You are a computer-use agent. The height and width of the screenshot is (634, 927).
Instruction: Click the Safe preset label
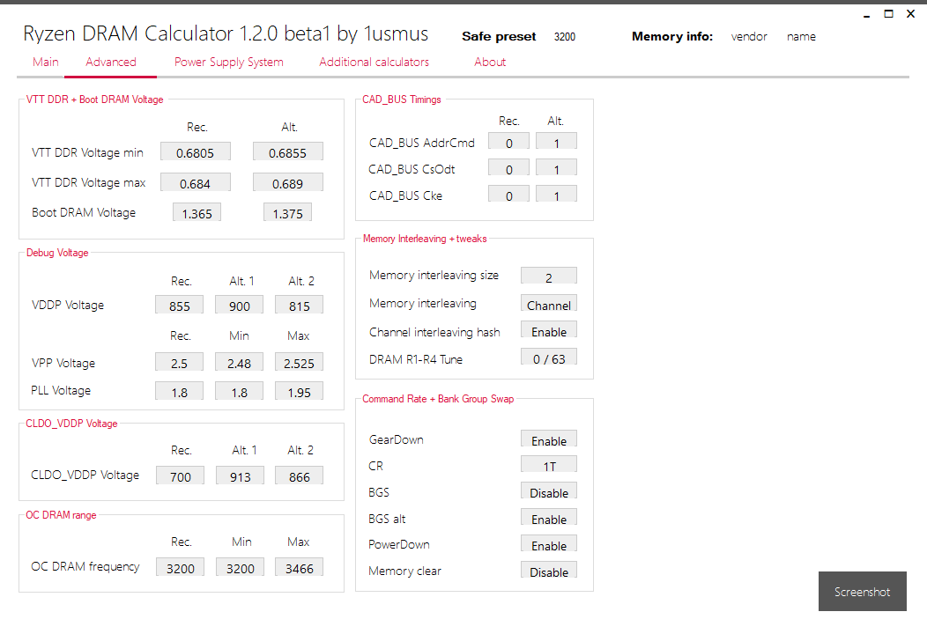pos(499,37)
